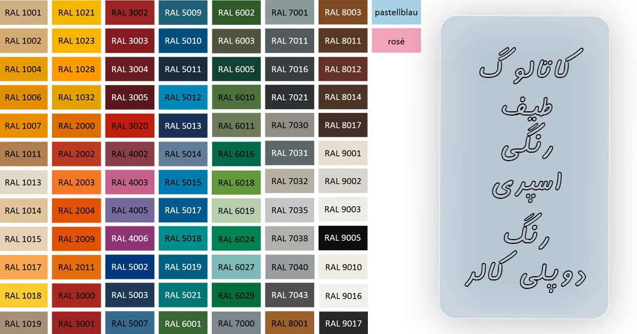The width and height of the screenshot is (637, 334).
Task: Choose the RAL 6010 swatch
Action: point(236,98)
